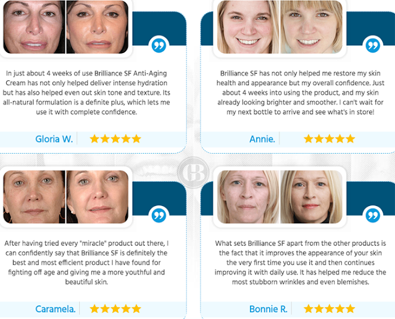Screen dimensions: 395x319
Task: Click Gloria W.'s five-star rating
Action: [115, 139]
